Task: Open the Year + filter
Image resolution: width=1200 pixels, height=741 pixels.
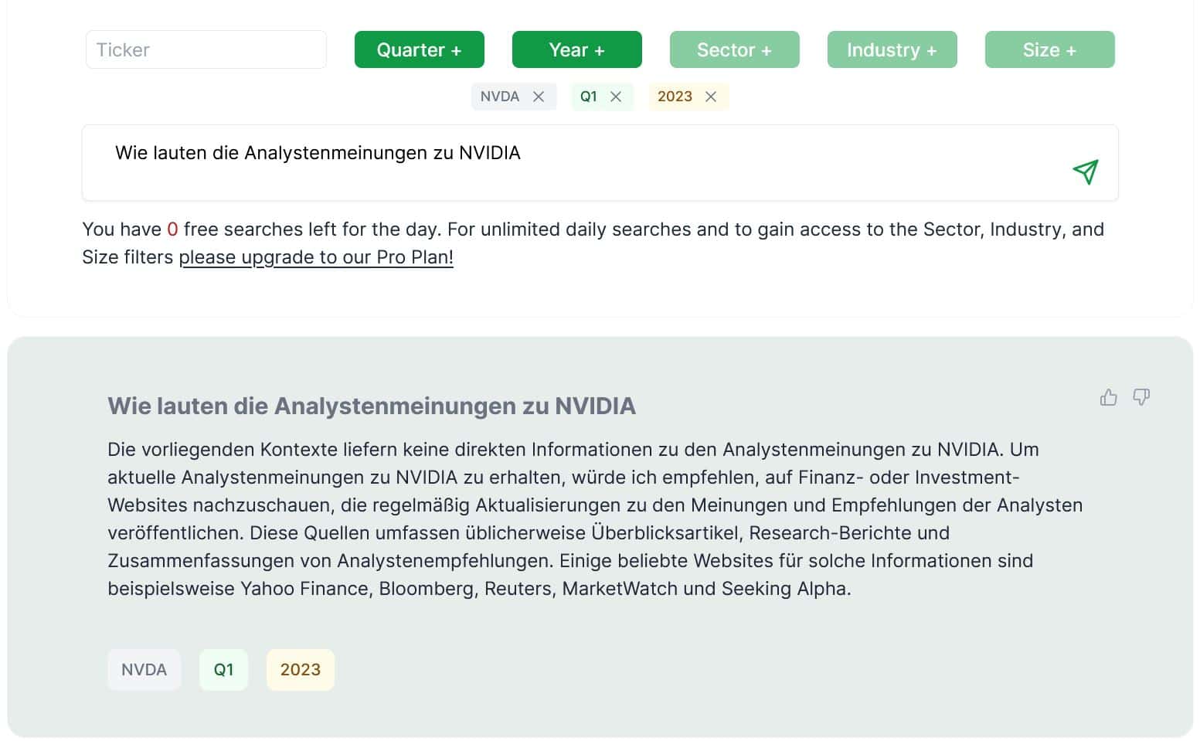Action: pos(577,49)
